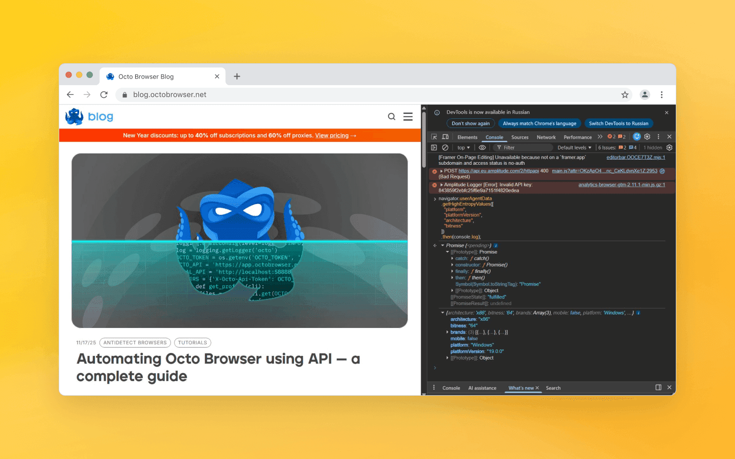Expand the brands array entry

pos(448,332)
